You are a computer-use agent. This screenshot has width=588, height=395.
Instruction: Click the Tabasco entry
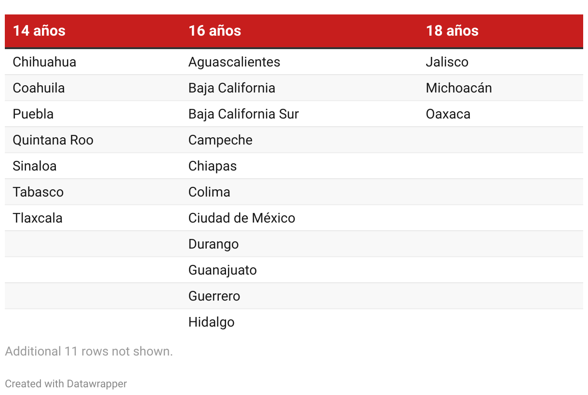coord(38,192)
